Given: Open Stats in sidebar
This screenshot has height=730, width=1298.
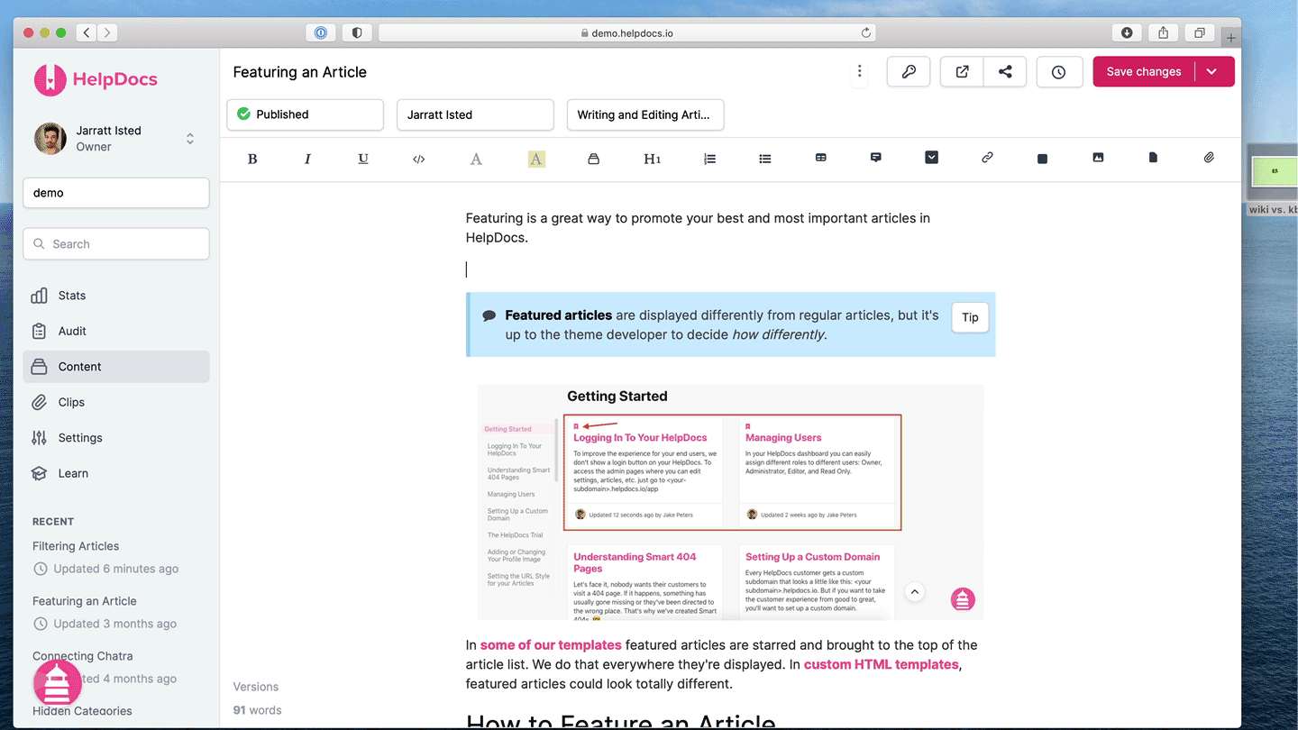Looking at the screenshot, I should [x=116, y=296].
